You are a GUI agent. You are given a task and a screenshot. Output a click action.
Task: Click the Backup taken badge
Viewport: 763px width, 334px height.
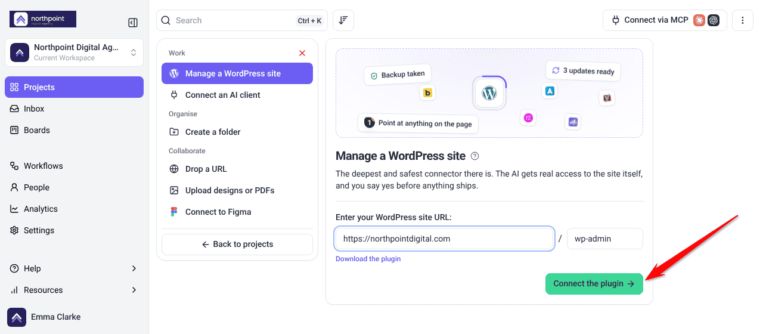pos(398,75)
